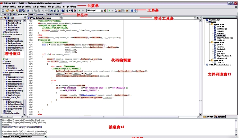Click the New file toolbar icon
Viewport: 239px width, 138px height.
3,11
